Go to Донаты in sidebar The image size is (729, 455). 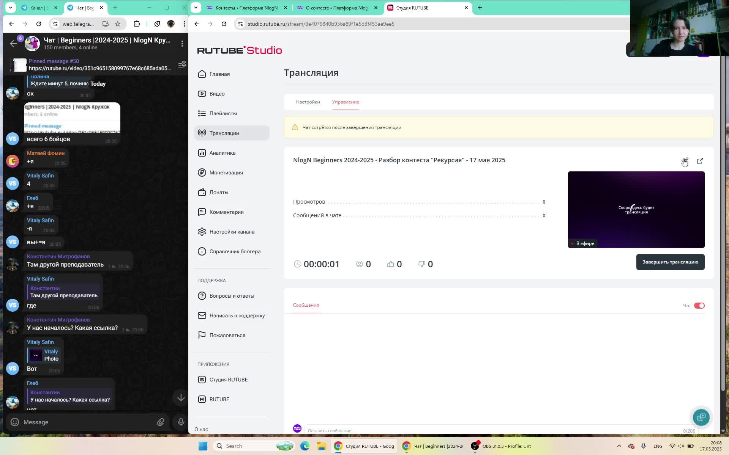pyautogui.click(x=219, y=192)
